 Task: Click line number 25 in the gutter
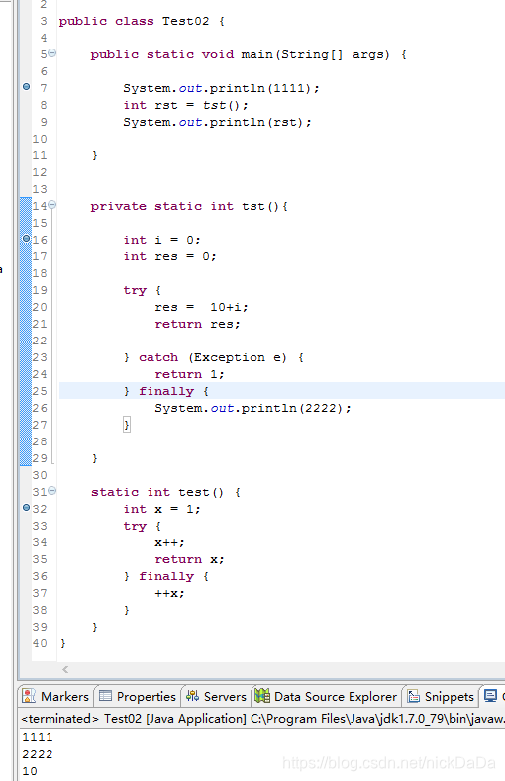(x=40, y=391)
